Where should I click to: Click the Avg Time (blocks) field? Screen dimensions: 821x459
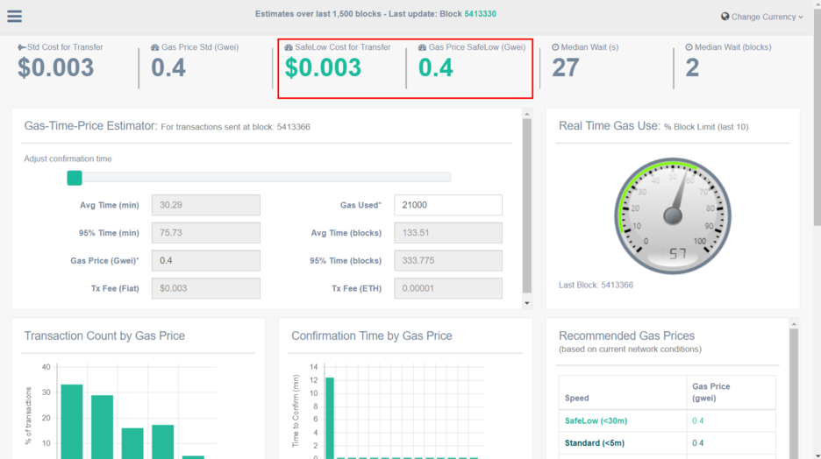(448, 233)
